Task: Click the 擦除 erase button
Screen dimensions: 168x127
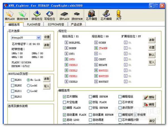Action: (x=149, y=97)
